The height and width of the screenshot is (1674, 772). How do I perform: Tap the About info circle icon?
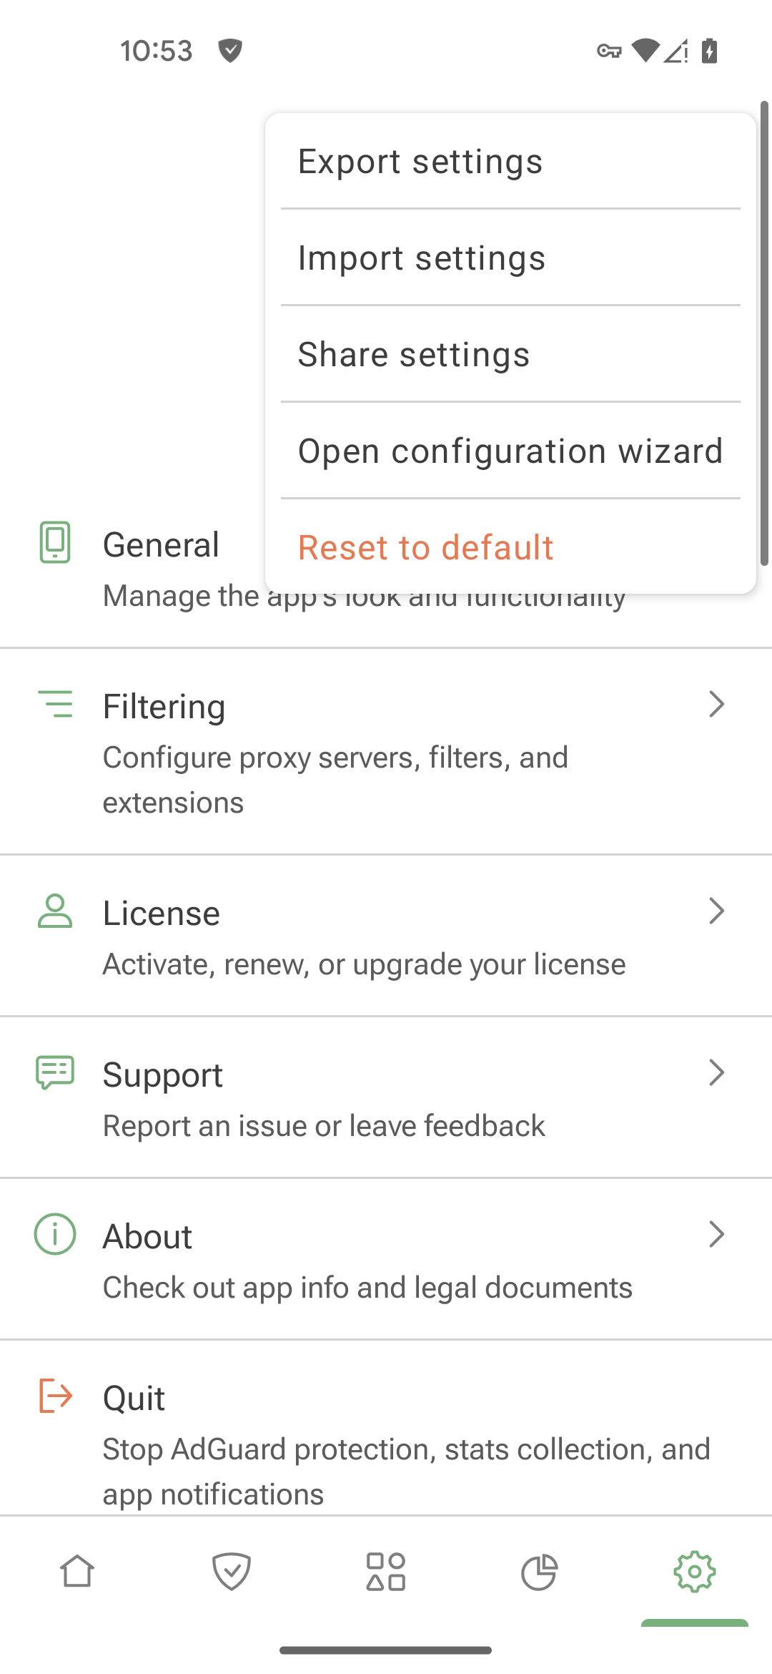pyautogui.click(x=55, y=1234)
